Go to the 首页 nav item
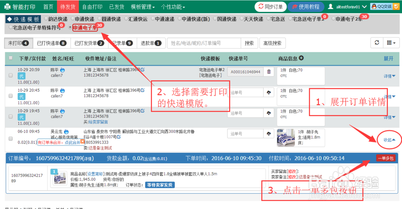This screenshot has width=402, height=209. coord(48,7)
